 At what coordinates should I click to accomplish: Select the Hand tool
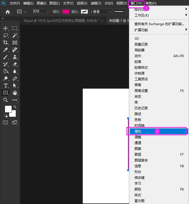[x=15, y=93]
